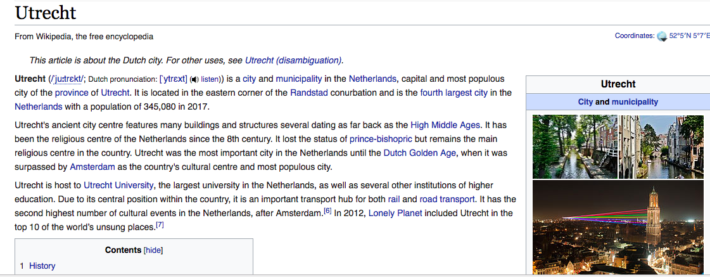This screenshot has height=277, width=710.
Task: Play the pronunciation speaker icon
Action: click(x=194, y=79)
